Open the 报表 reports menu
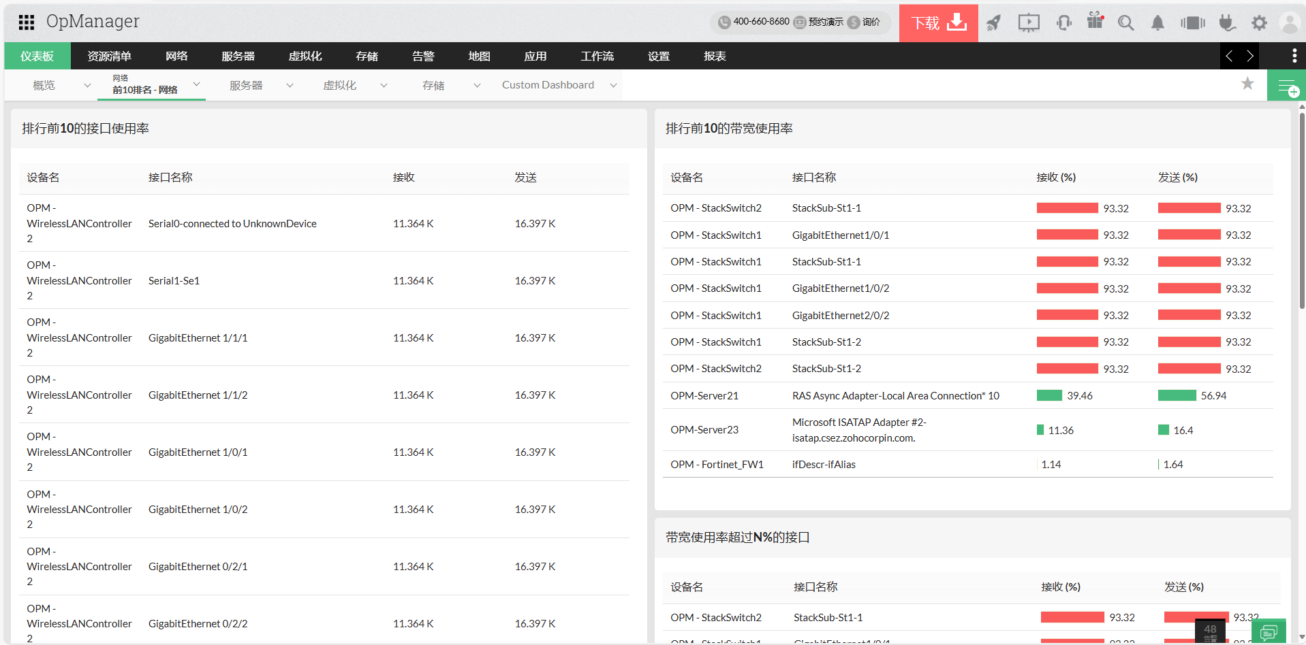Image resolution: width=1306 pixels, height=645 pixels. (x=715, y=56)
